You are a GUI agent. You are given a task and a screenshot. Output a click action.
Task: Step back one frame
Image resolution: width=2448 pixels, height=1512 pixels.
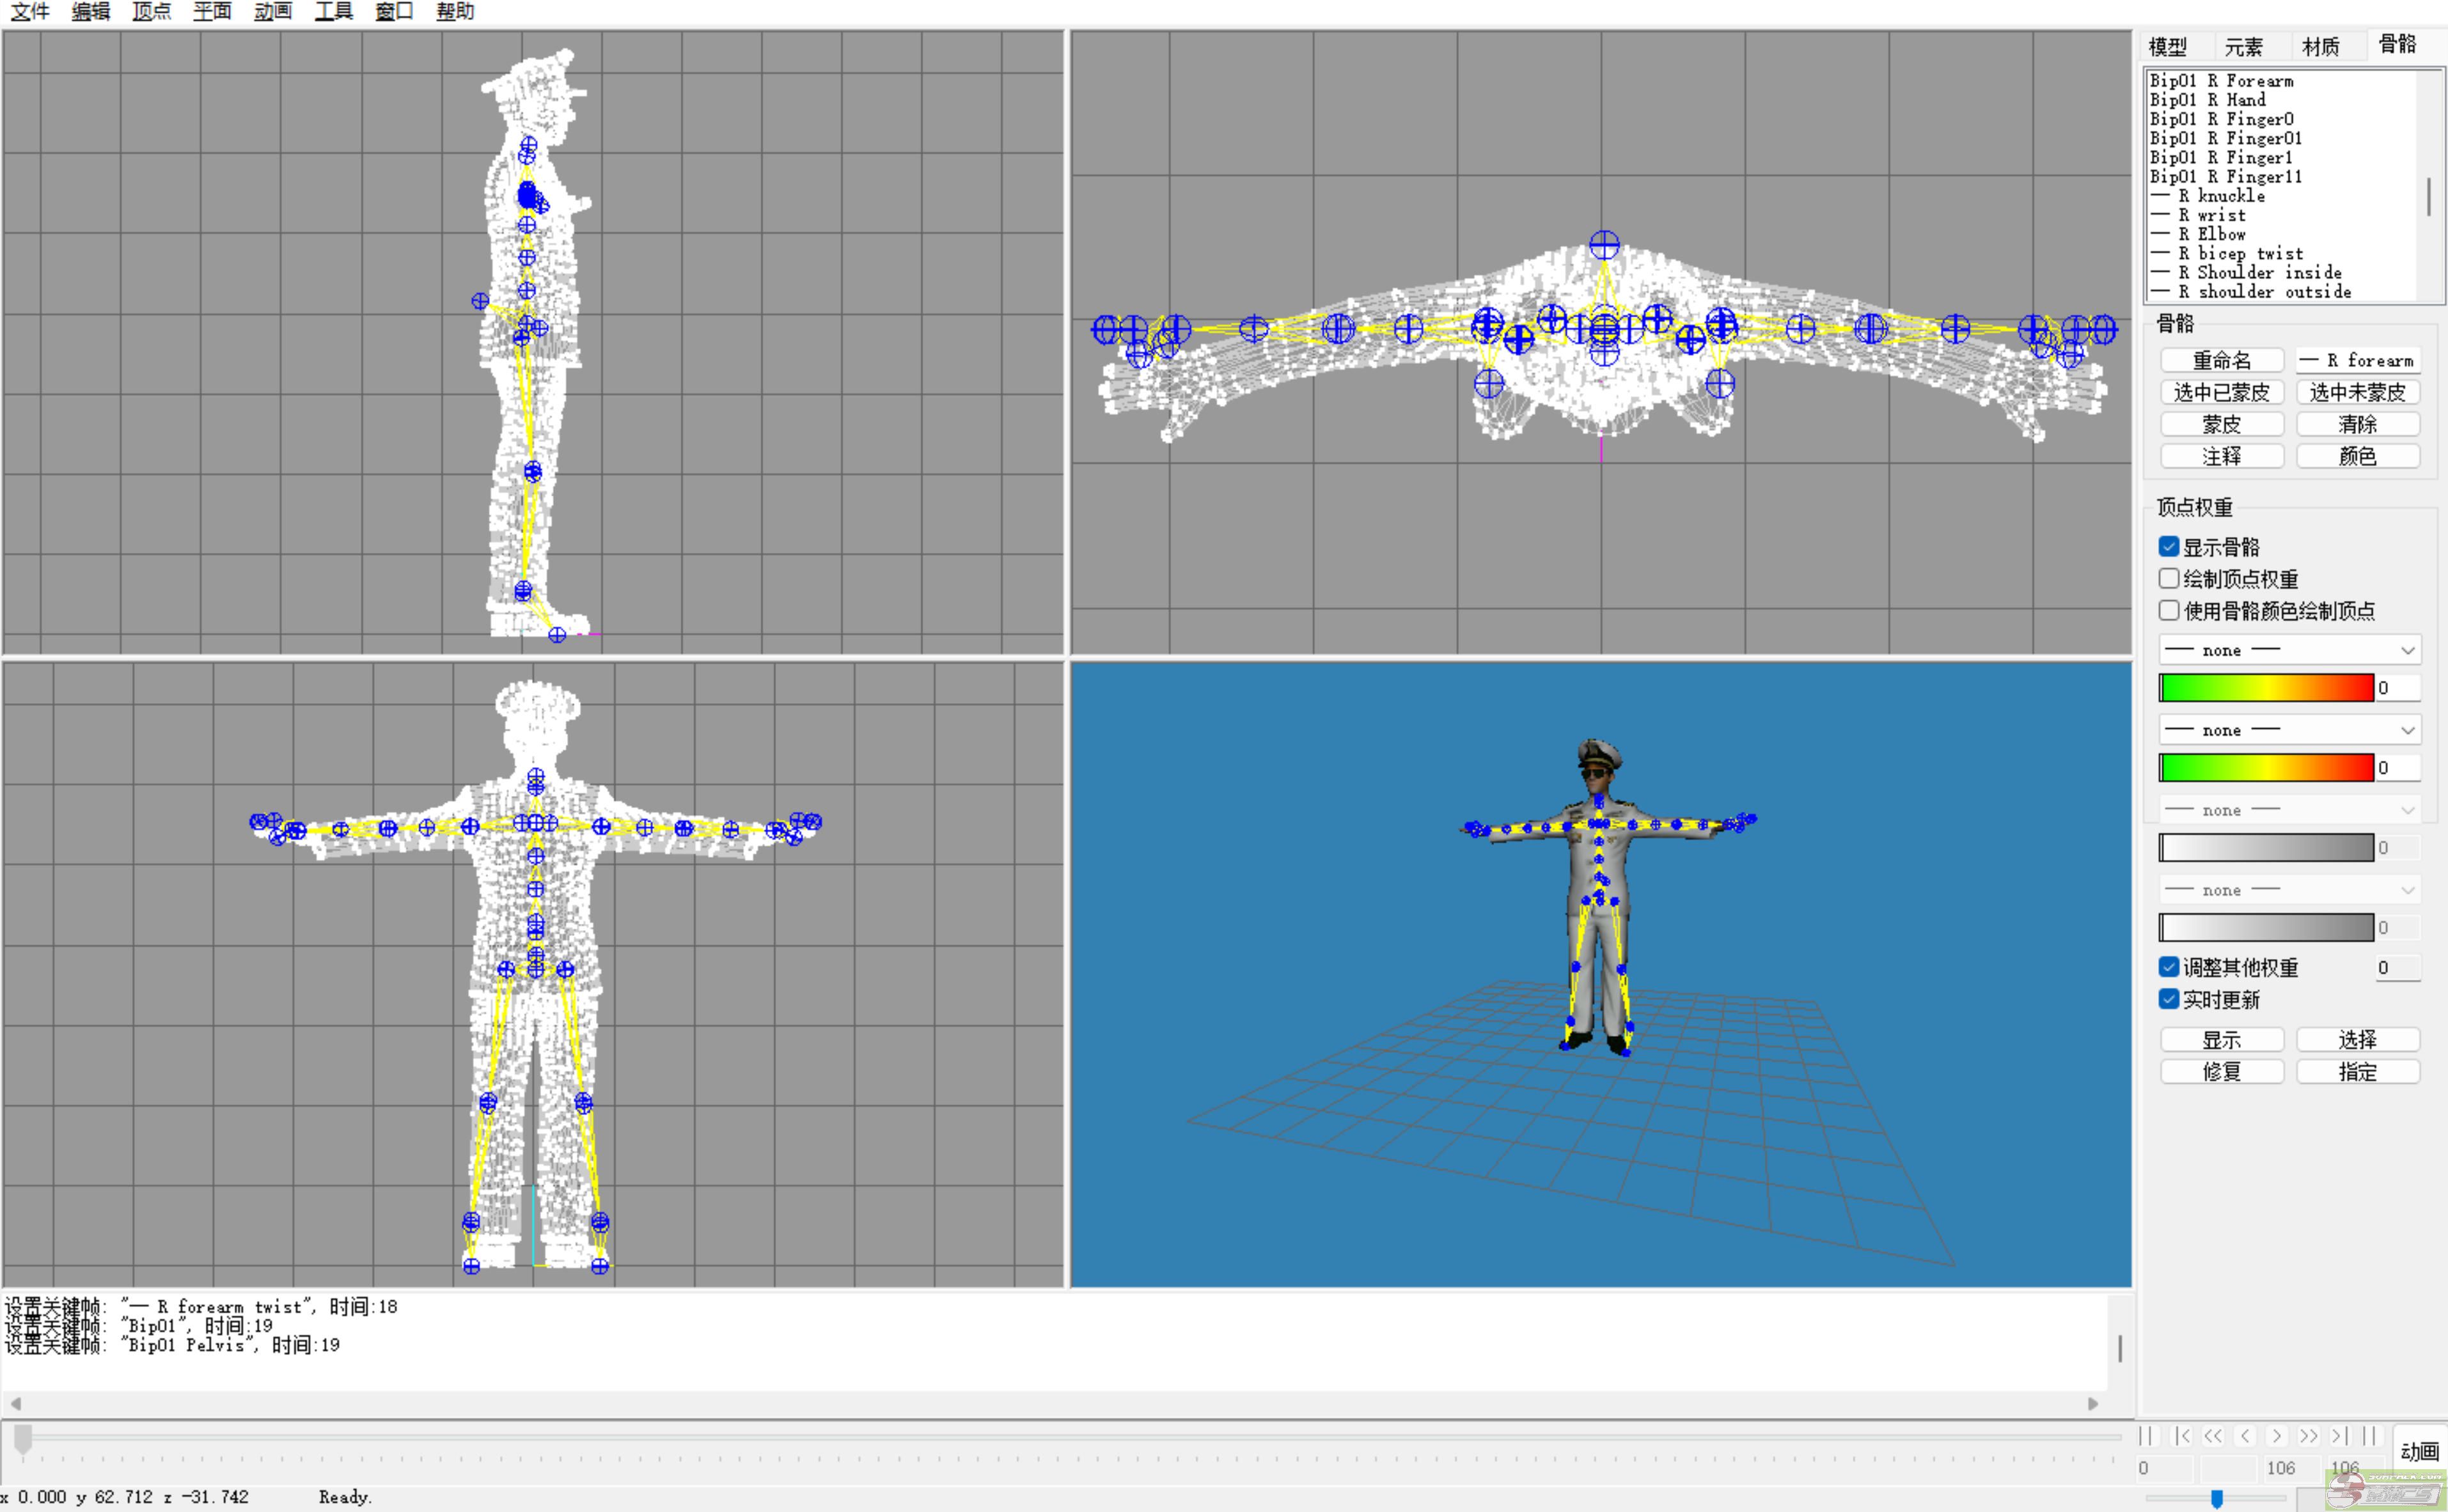point(2246,1436)
